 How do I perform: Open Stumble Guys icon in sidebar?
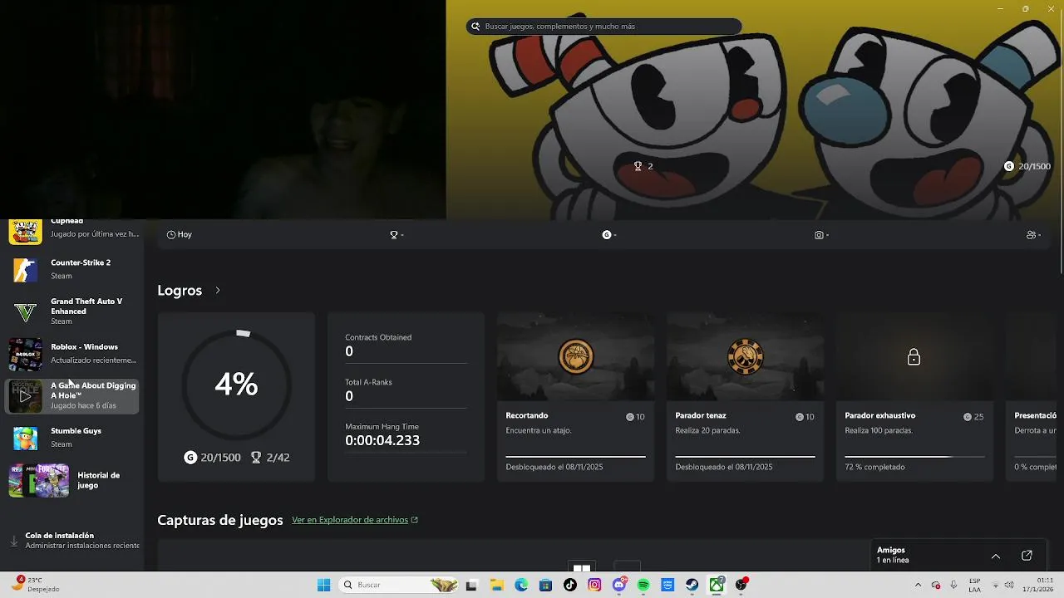pyautogui.click(x=25, y=438)
